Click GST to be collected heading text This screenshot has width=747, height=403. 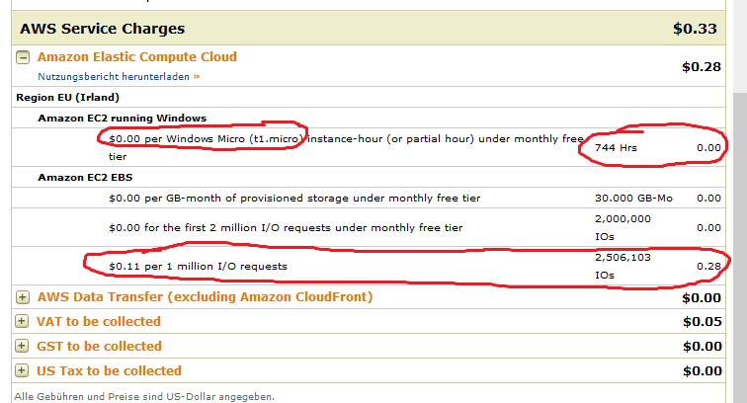point(99,347)
